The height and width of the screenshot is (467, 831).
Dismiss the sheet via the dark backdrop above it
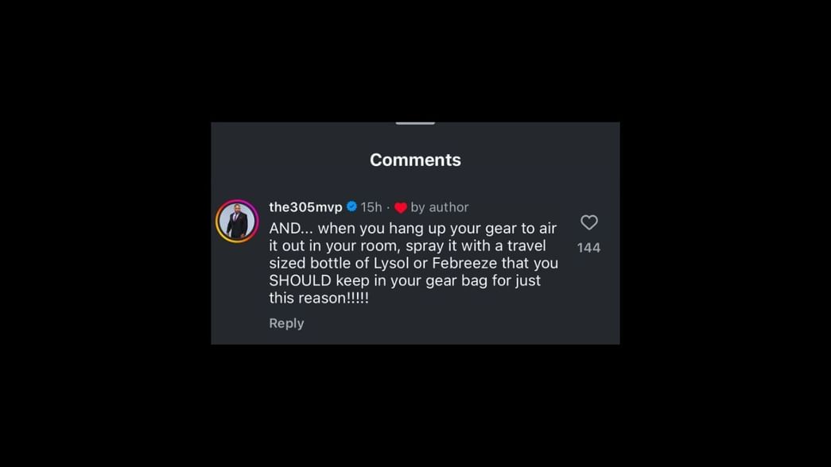(415, 61)
